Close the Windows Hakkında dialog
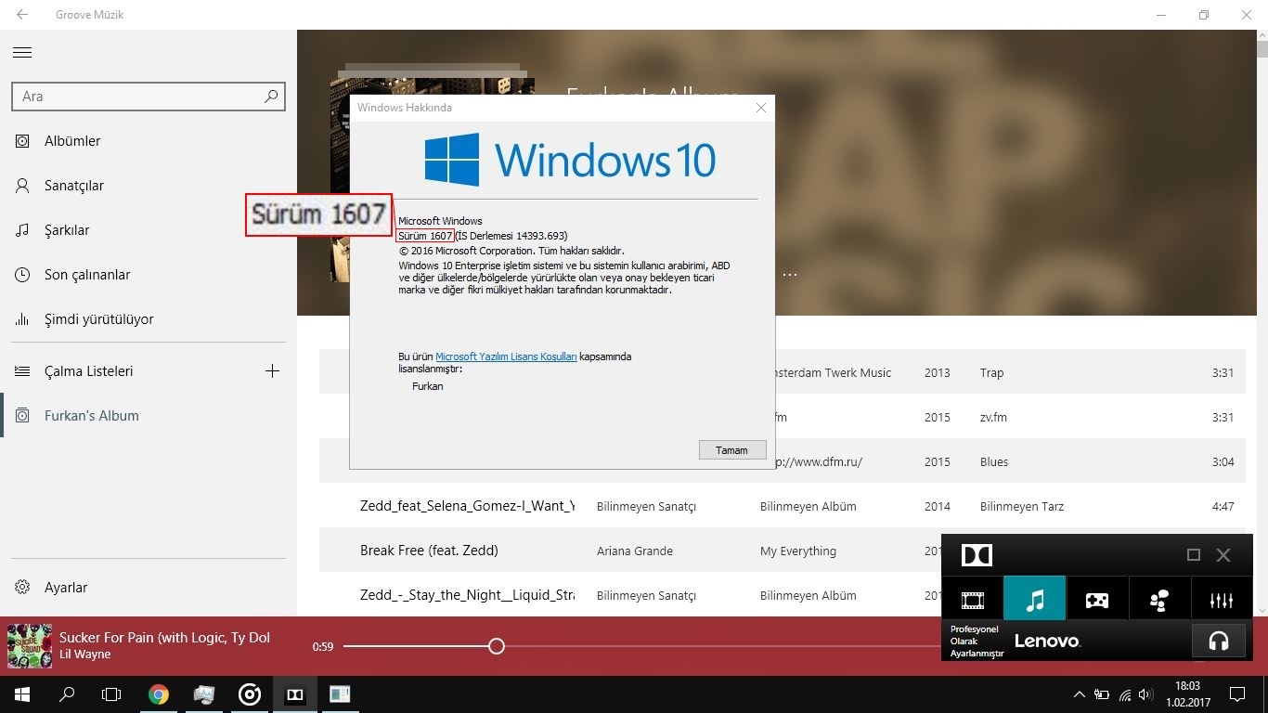The height and width of the screenshot is (713, 1268). click(761, 108)
